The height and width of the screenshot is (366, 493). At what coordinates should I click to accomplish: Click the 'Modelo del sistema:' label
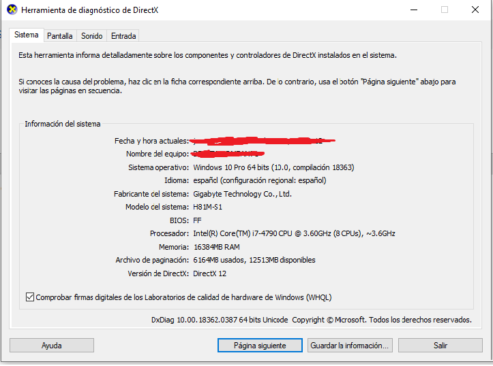(x=158, y=207)
